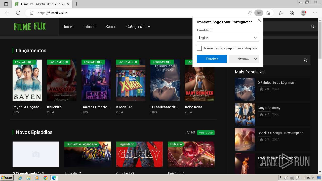Click the header search magnifier icon

(312, 26)
